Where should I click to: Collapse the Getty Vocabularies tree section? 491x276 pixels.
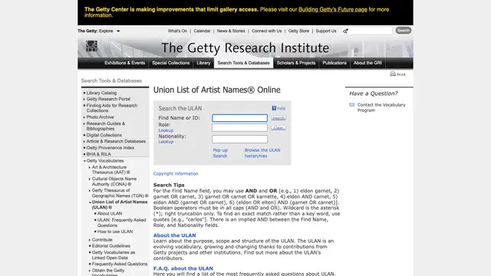coord(84,161)
